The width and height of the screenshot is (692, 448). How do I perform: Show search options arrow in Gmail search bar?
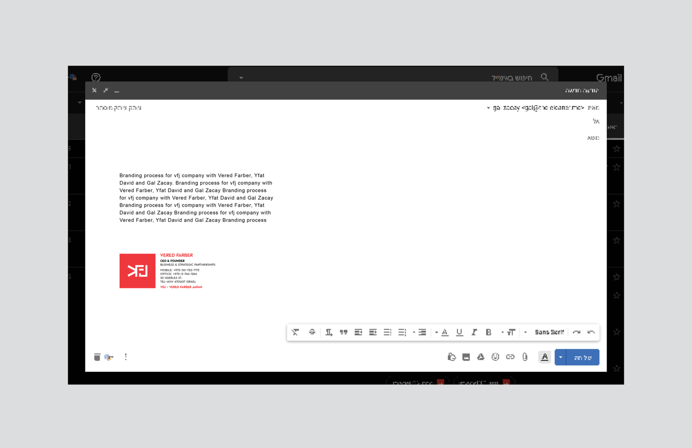pos(241,78)
